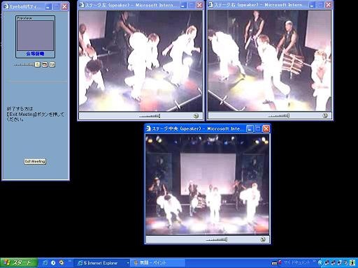Open the スタート menu button

(19, 263)
